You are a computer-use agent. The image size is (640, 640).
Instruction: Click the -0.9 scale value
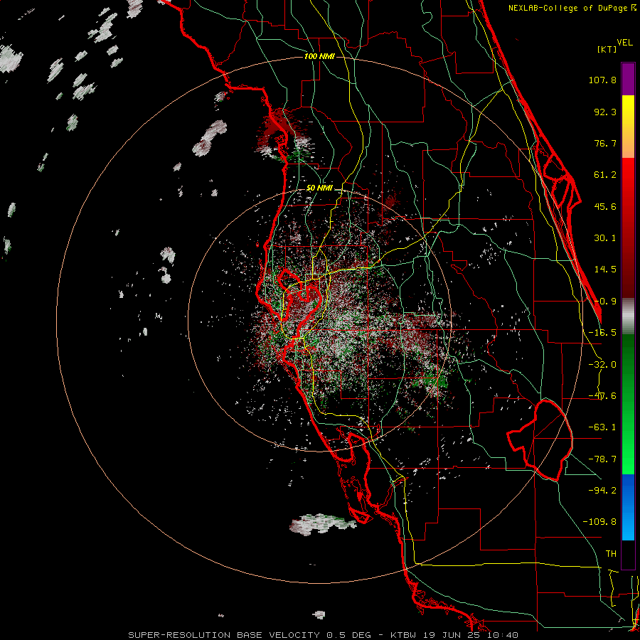click(605, 302)
